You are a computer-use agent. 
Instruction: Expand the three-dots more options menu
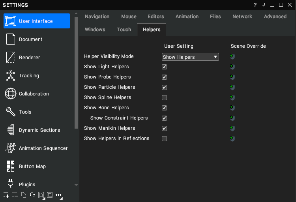[x=58, y=195]
